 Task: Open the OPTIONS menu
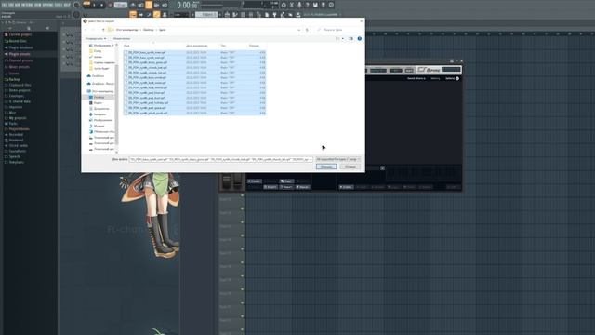(47, 5)
